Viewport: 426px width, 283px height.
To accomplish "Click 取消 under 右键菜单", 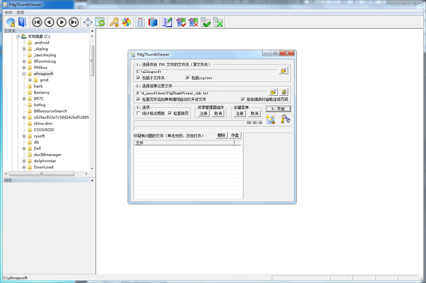I will [x=255, y=114].
